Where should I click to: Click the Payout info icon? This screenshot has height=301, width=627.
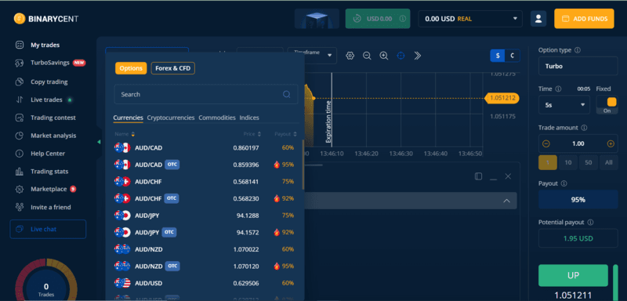point(564,184)
